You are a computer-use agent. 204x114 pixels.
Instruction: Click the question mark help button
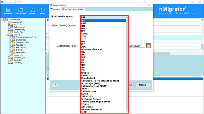(55, 85)
